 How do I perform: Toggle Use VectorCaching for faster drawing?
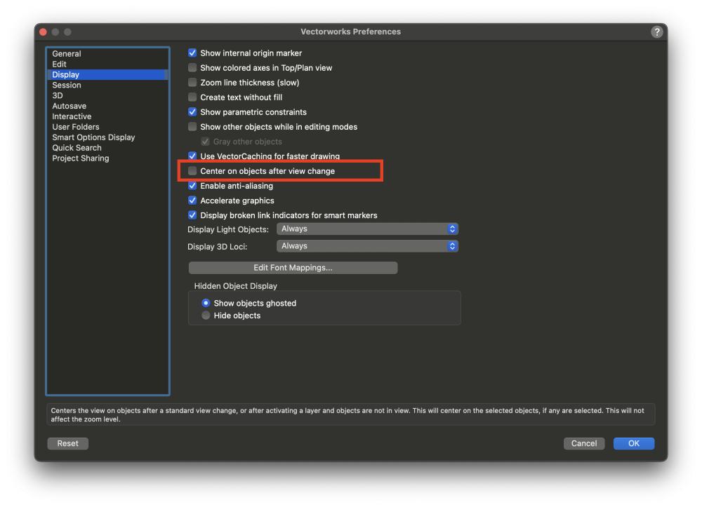pos(193,156)
